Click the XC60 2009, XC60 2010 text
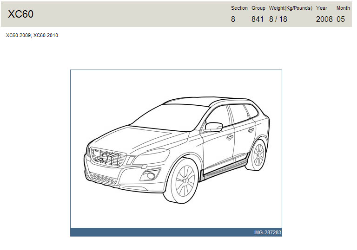Image resolution: width=357 pixels, height=250 pixels. click(x=32, y=35)
